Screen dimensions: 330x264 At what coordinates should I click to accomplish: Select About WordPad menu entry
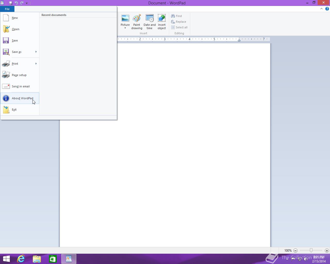[x=20, y=98]
